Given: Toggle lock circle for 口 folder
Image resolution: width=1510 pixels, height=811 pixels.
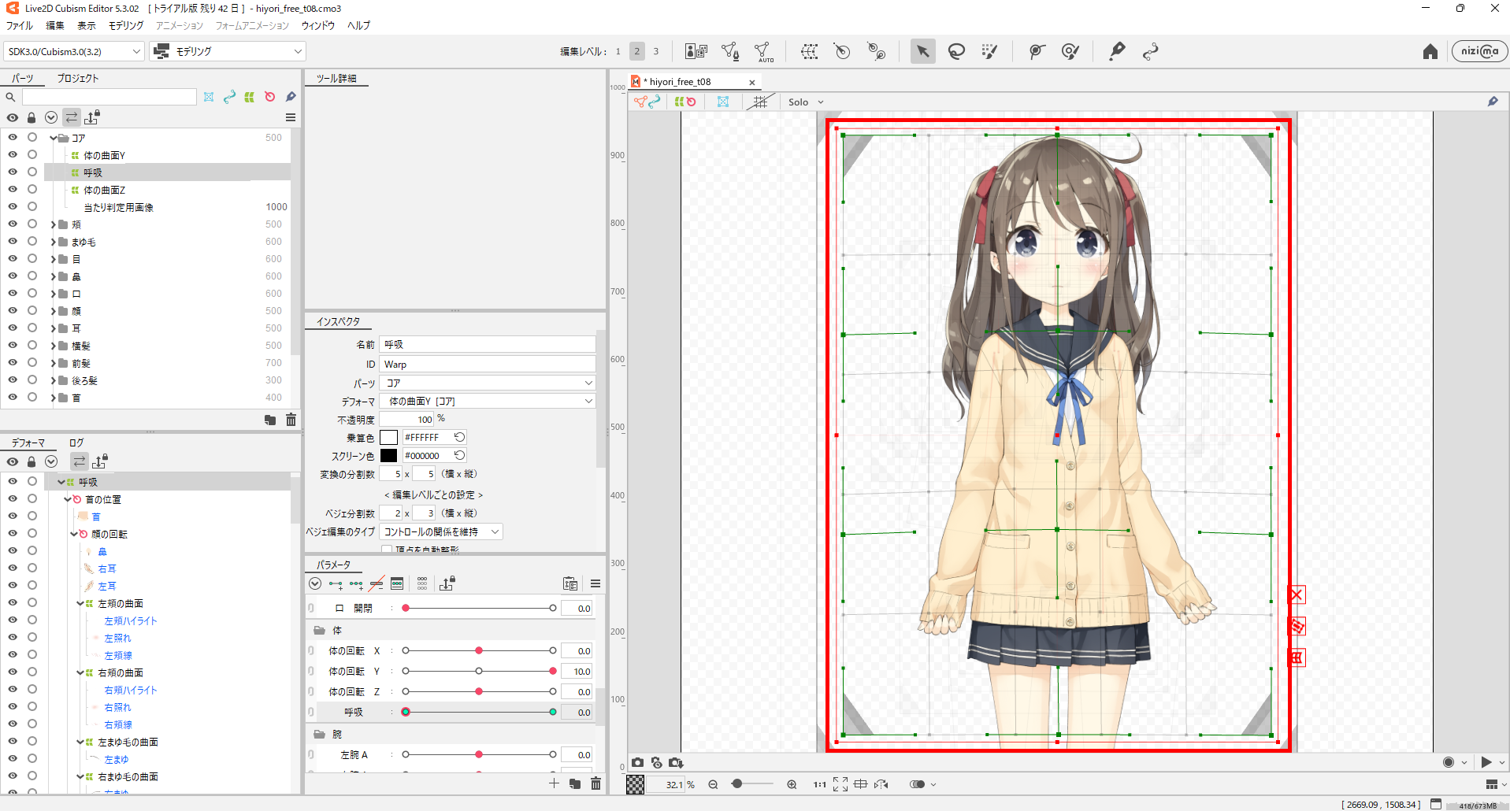Looking at the screenshot, I should coord(32,293).
